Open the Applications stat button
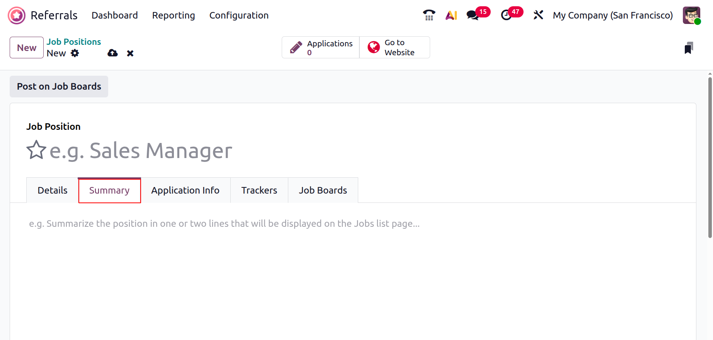The height and width of the screenshot is (340, 713). pos(321,48)
